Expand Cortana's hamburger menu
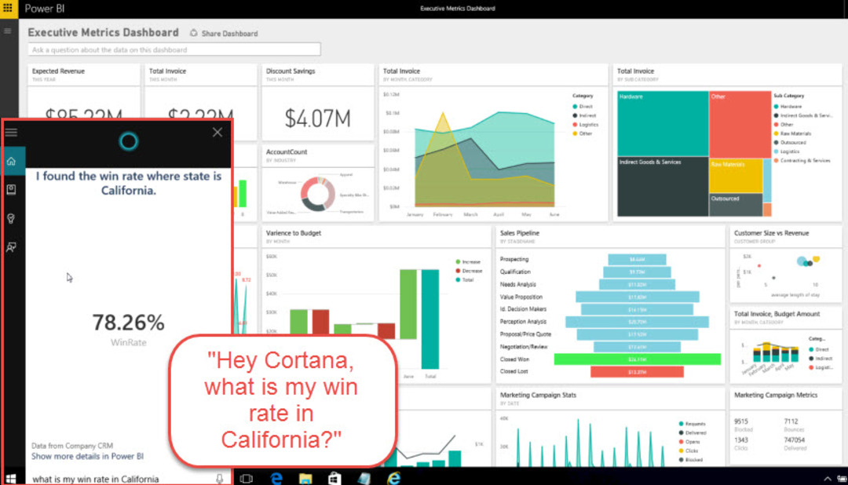848x485 pixels. click(10, 132)
